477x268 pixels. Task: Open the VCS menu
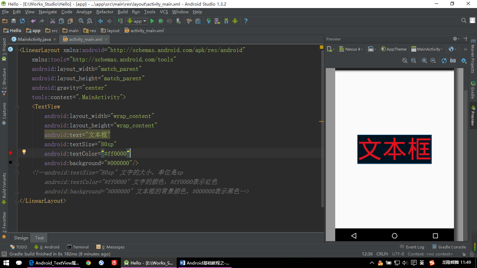[x=164, y=12]
